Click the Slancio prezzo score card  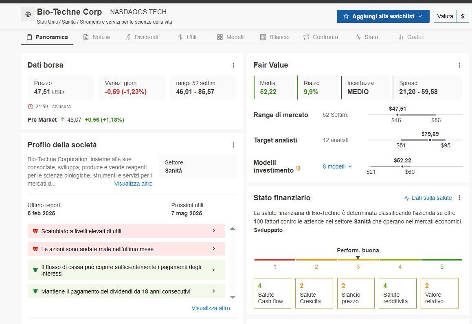(356, 293)
